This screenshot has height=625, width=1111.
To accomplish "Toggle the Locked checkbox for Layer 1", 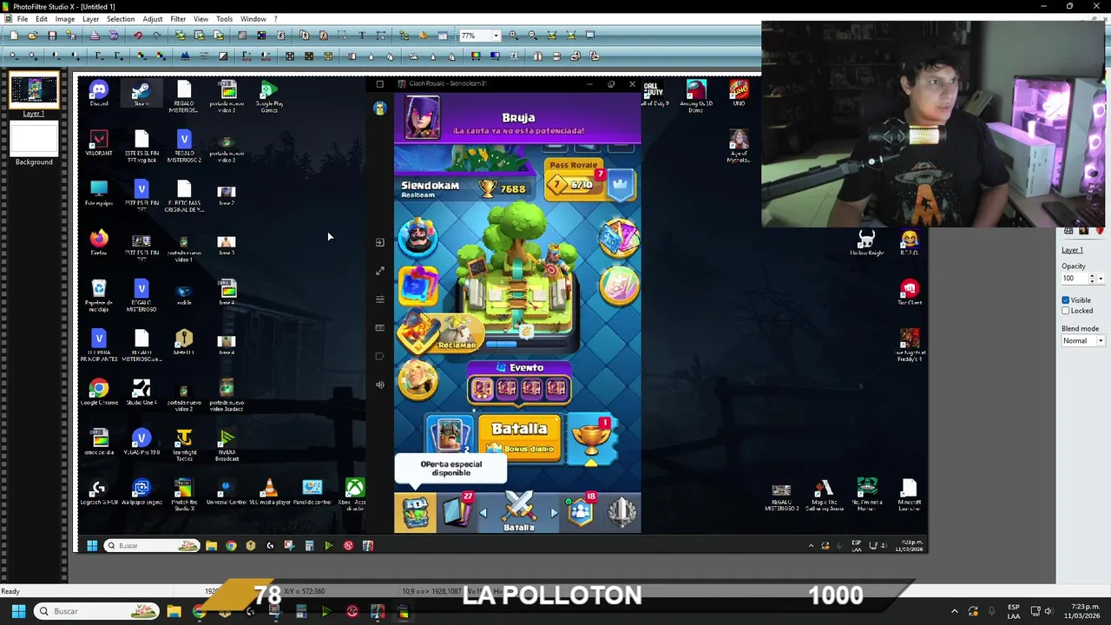I will tap(1066, 311).
